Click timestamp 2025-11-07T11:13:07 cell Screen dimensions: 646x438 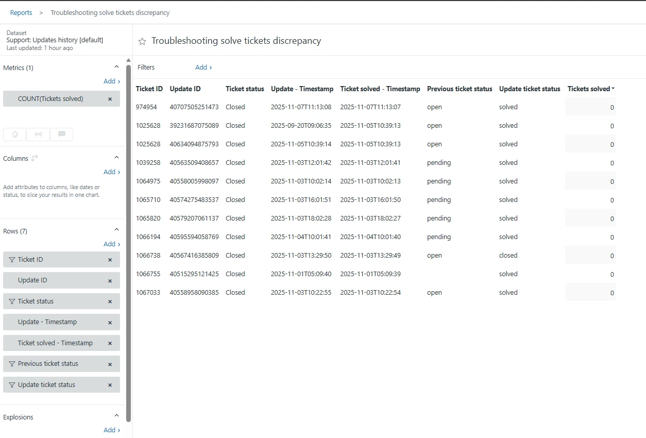pyautogui.click(x=370, y=107)
